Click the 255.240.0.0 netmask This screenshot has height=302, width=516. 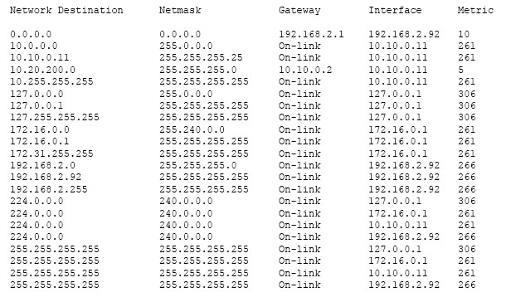(x=192, y=129)
